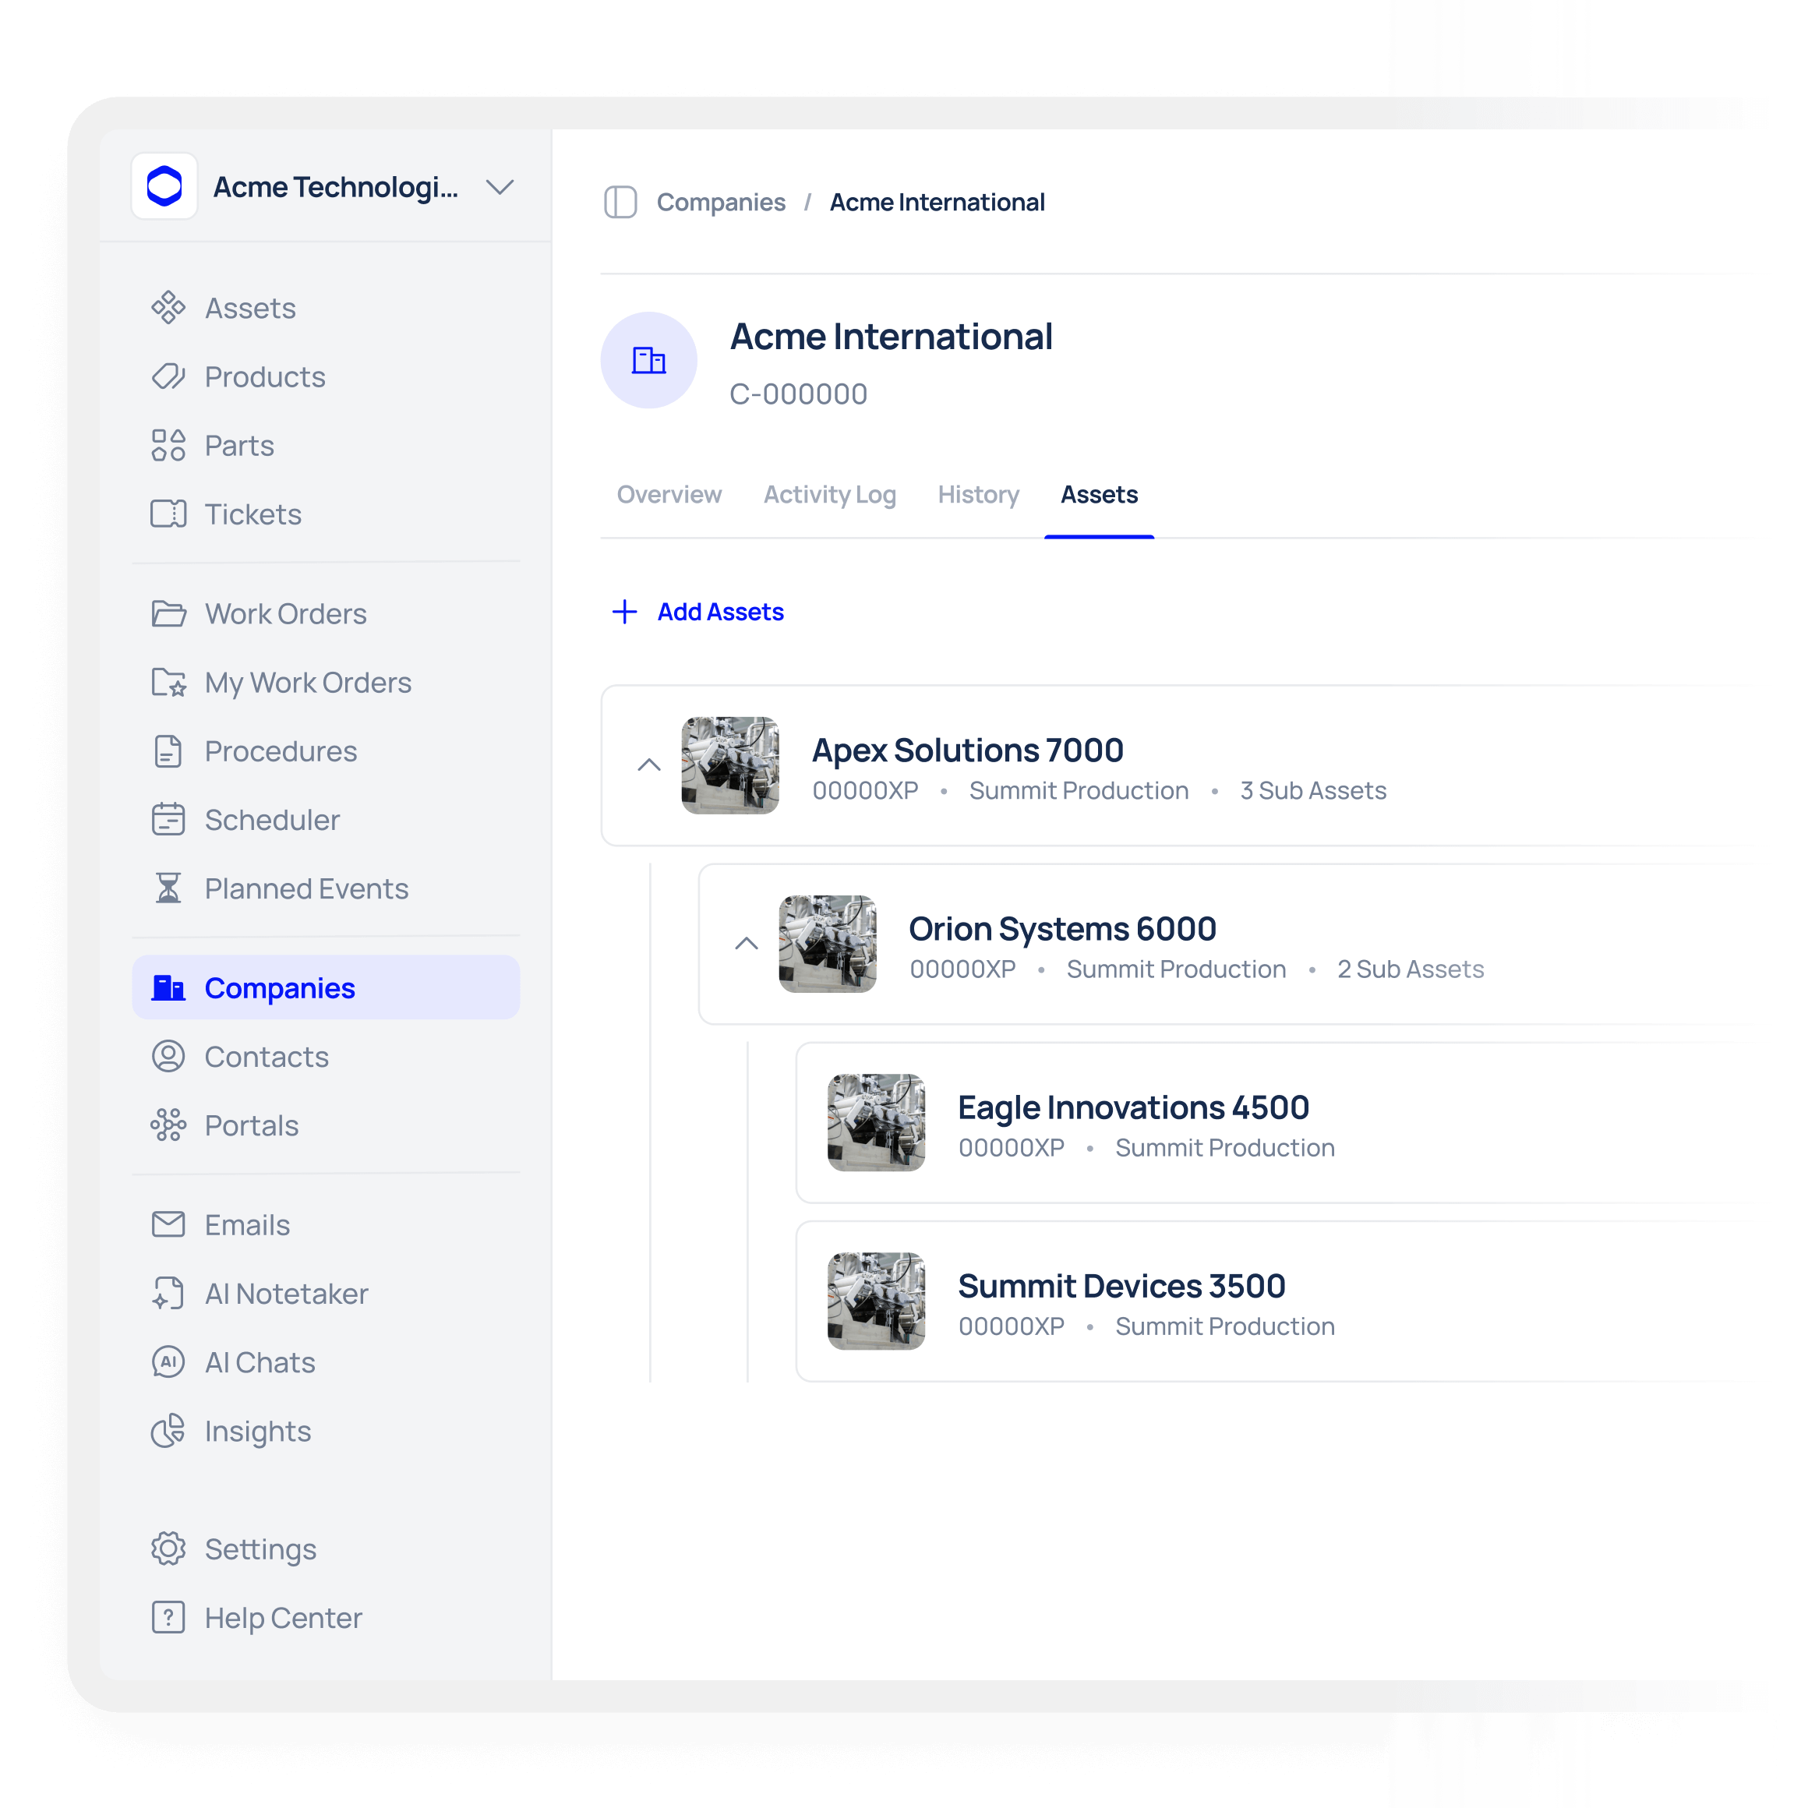Toggle sidebar panel icon next to breadcrumb
Image resolution: width=1808 pixels, height=1808 pixels.
[x=620, y=202]
